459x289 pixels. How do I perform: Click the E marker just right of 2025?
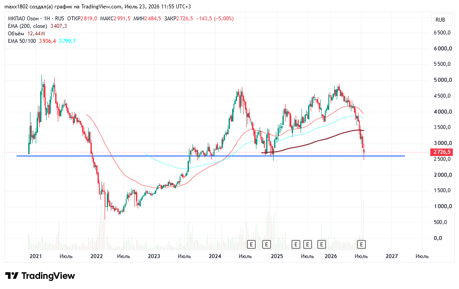point(296,244)
